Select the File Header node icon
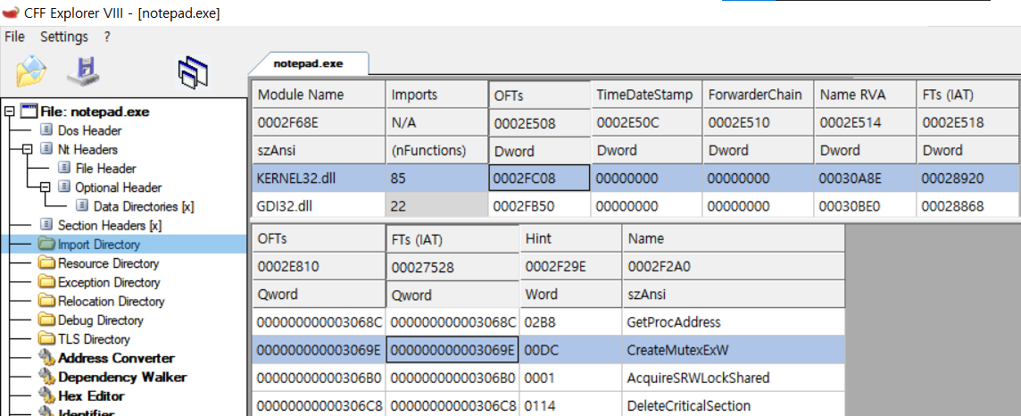The width and height of the screenshot is (1021, 416). pos(64,168)
